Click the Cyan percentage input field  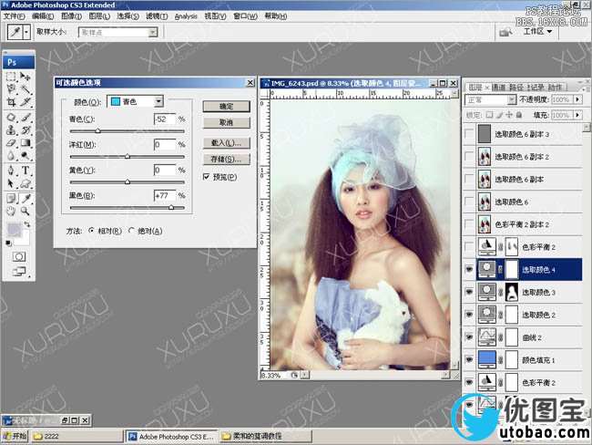pos(165,119)
